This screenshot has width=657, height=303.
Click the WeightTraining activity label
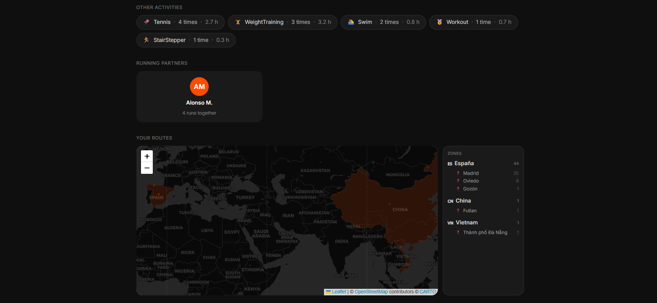pos(264,22)
